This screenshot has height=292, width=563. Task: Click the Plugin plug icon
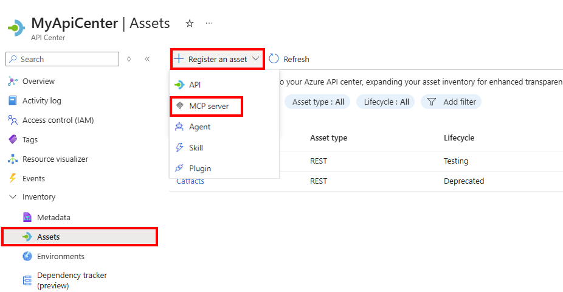(179, 168)
